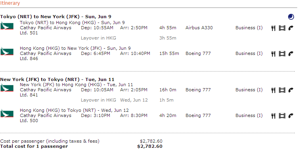Click meal icon for flight 841

point(273,90)
